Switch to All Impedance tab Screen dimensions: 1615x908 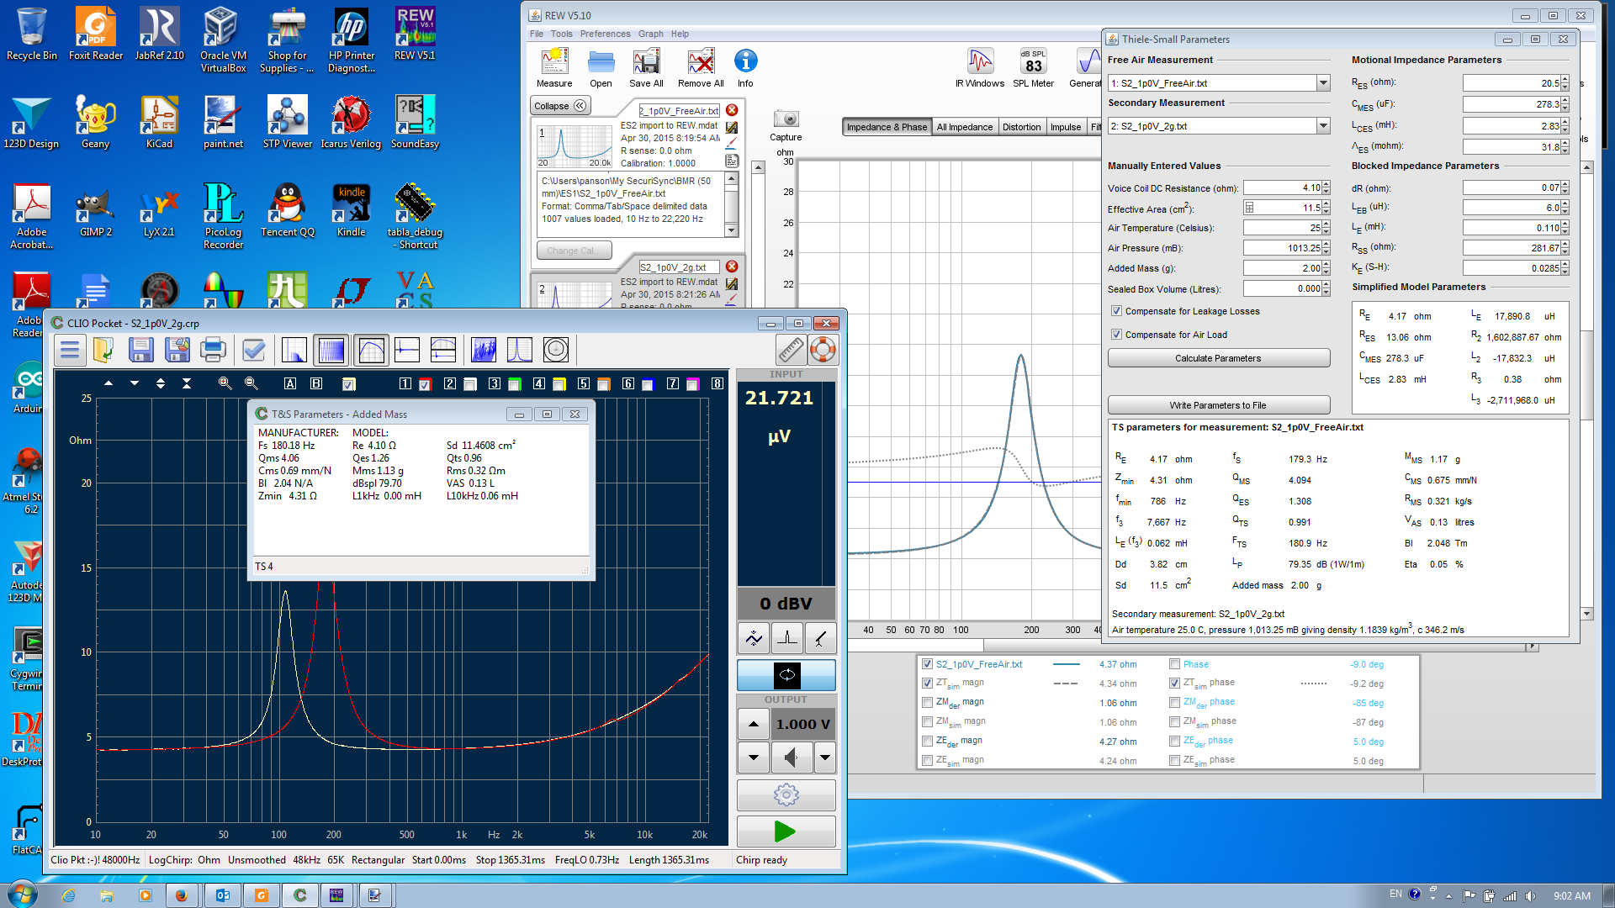click(x=965, y=127)
